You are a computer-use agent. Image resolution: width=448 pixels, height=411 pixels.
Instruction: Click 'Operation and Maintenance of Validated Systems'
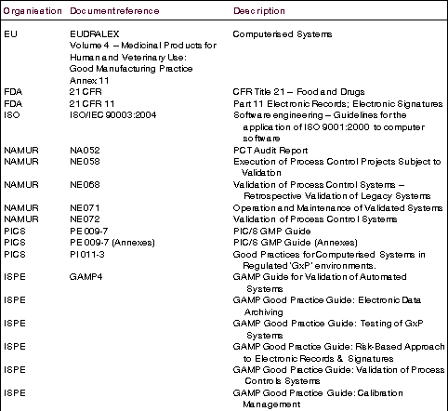click(x=338, y=208)
